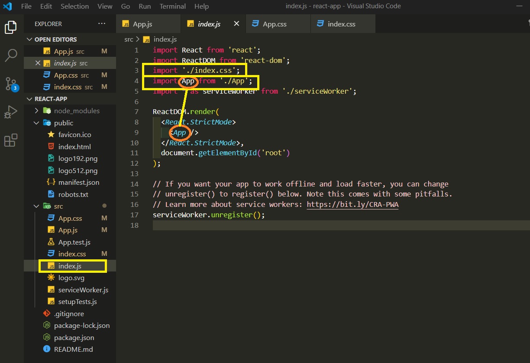Switch to the index.css editor tab
Image resolution: width=530 pixels, height=363 pixels.
point(343,24)
